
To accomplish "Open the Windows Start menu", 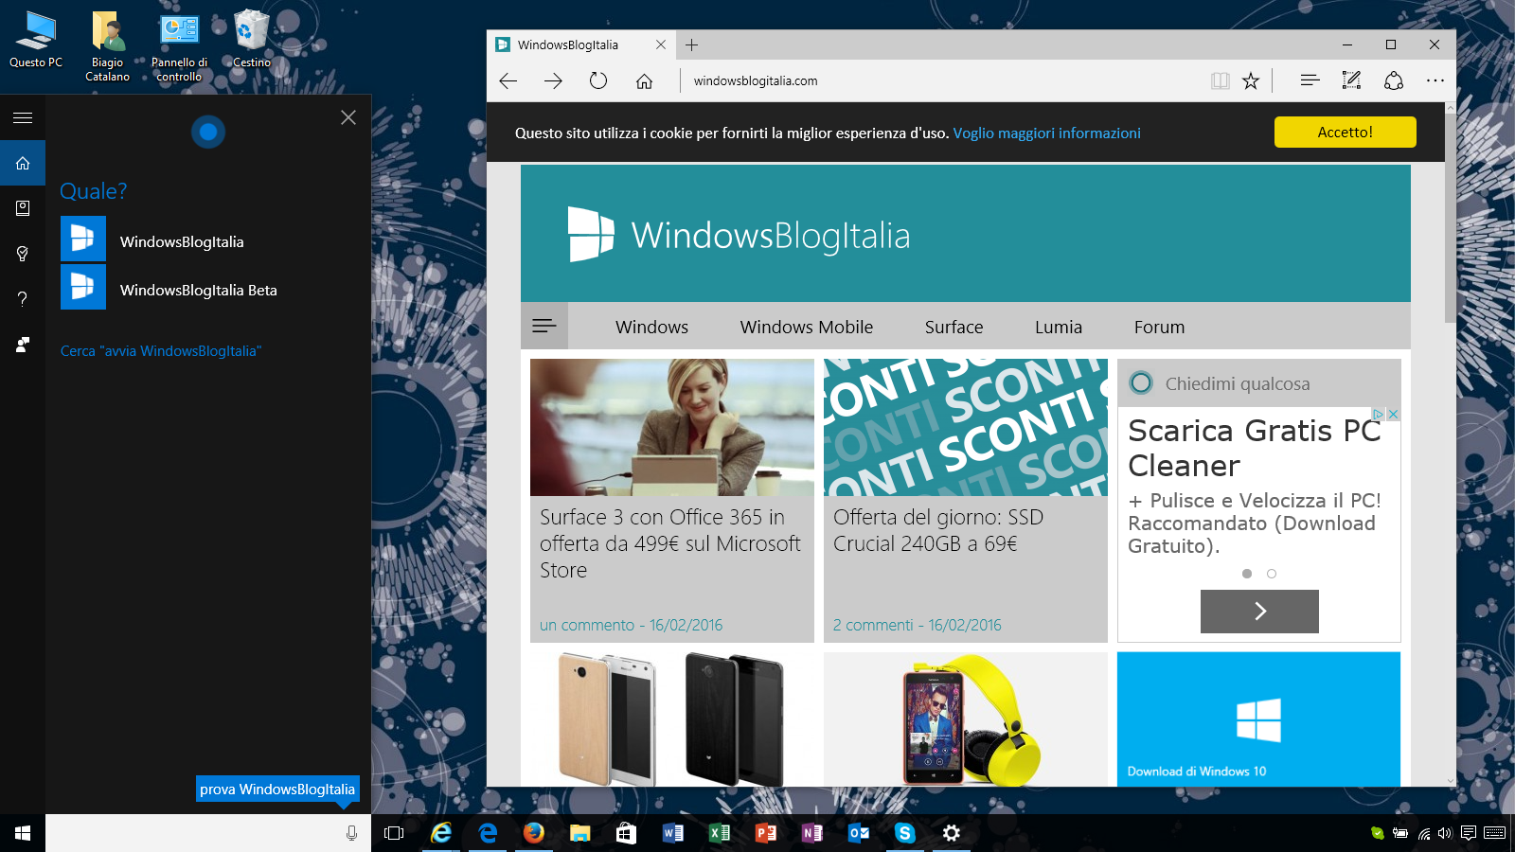I will pos(23,833).
